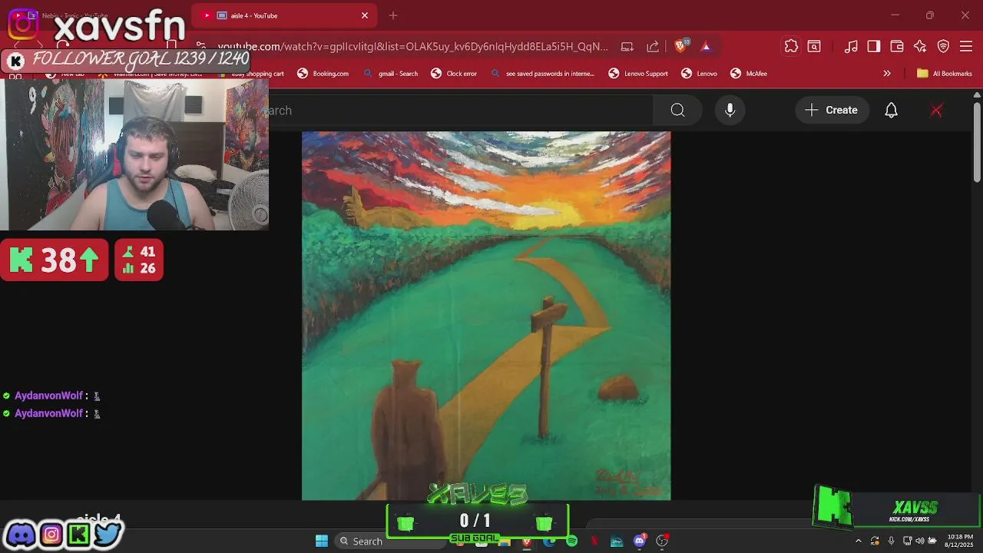This screenshot has height=553, width=983.
Task: Open Netflix from the taskbar
Action: 594,541
